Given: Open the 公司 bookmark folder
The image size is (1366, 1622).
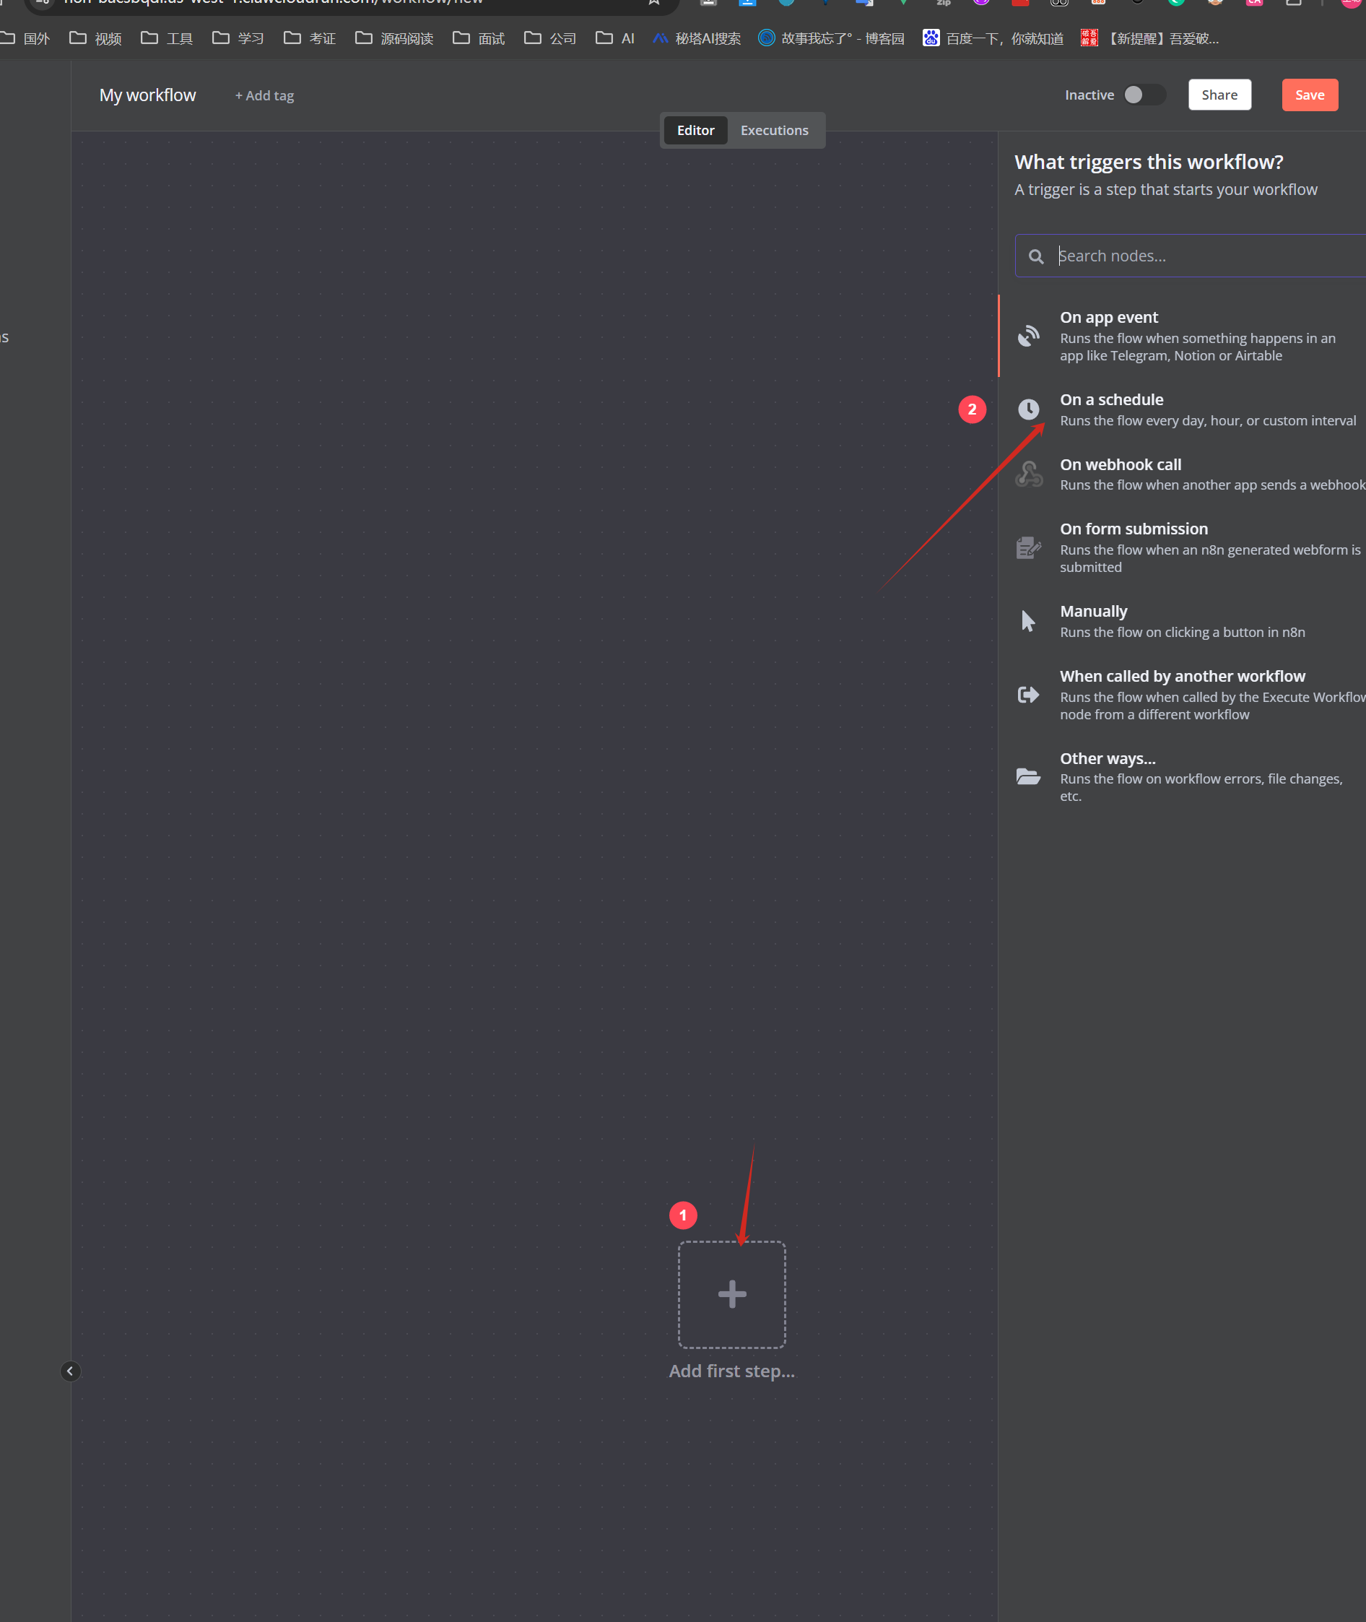Looking at the screenshot, I should (x=549, y=38).
